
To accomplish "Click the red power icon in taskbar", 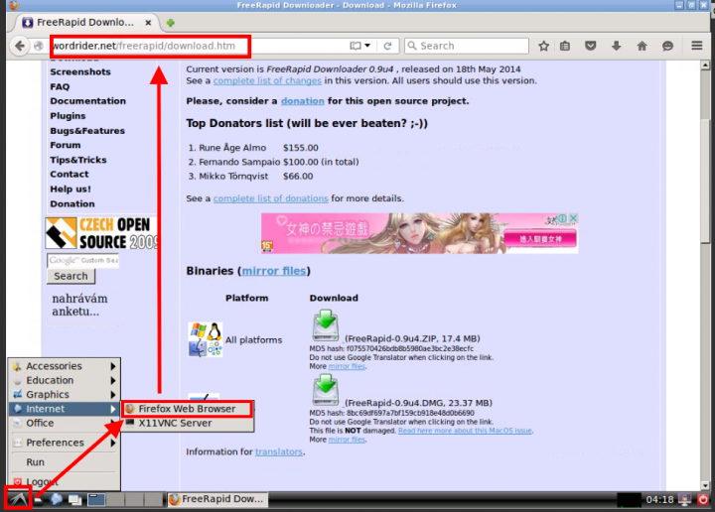I will [x=704, y=499].
